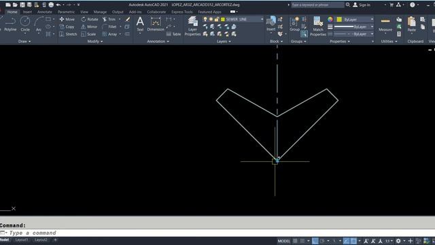The height and width of the screenshot is (245, 435).
Task: Toggle drawing grid display in status bar
Action: [295, 241]
